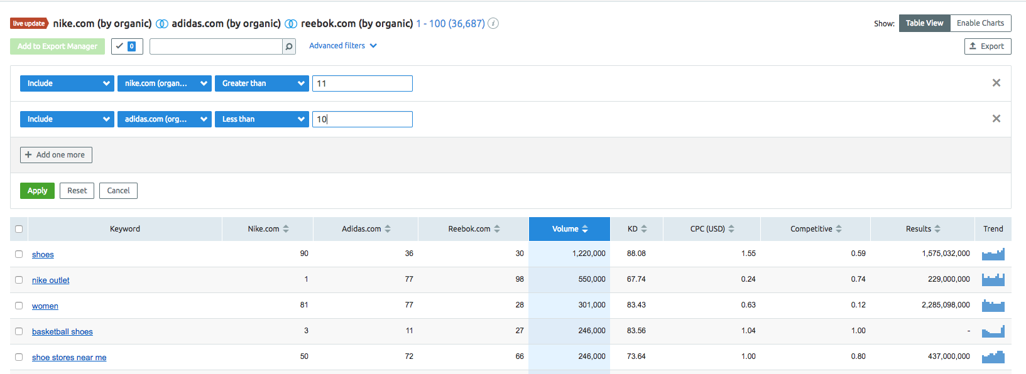
Task: Open the adidas.com (organic) domain dropdown
Action: point(165,119)
